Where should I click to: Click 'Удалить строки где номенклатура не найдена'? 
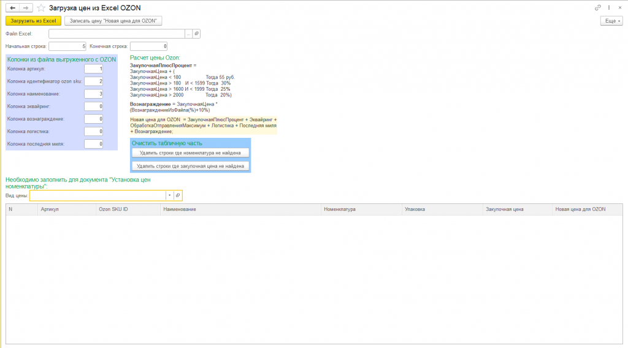coord(190,153)
